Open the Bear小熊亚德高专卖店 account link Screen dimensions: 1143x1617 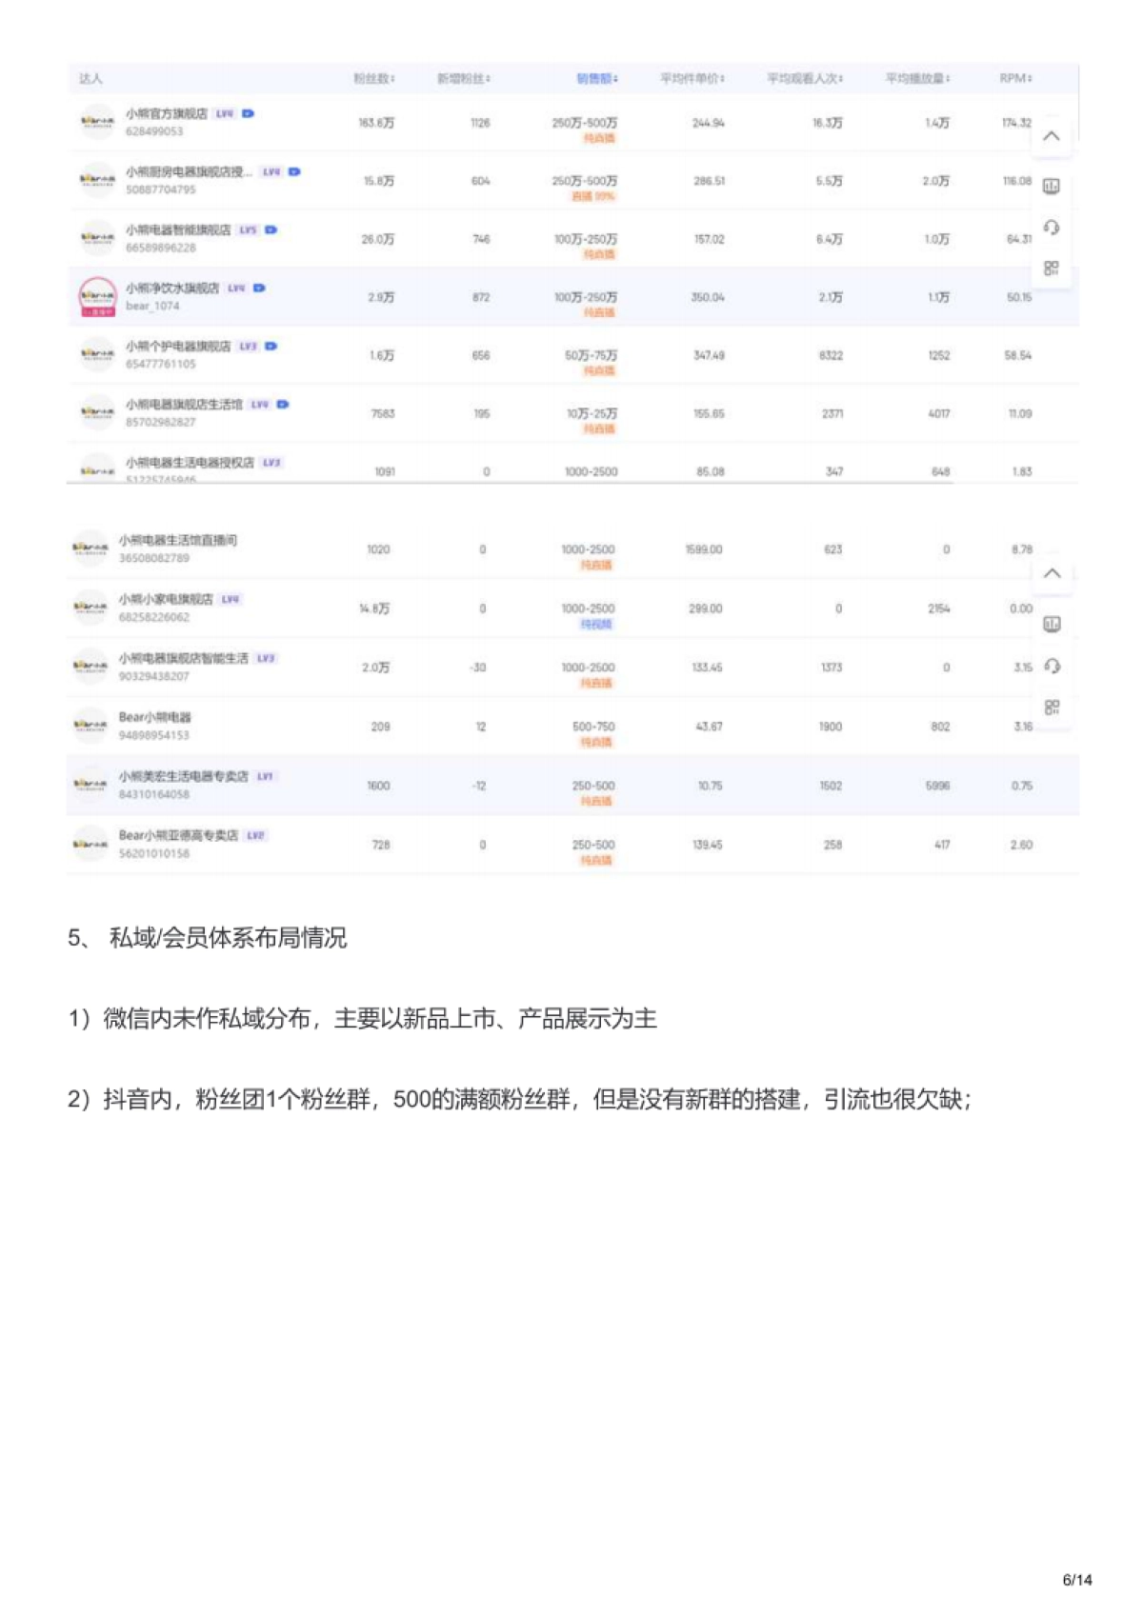[x=178, y=835]
